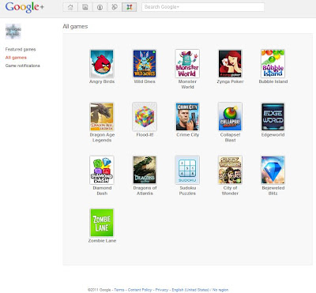Click the Sudoku Puzzles text label
This screenshot has height=293, width=316.
coord(187,190)
